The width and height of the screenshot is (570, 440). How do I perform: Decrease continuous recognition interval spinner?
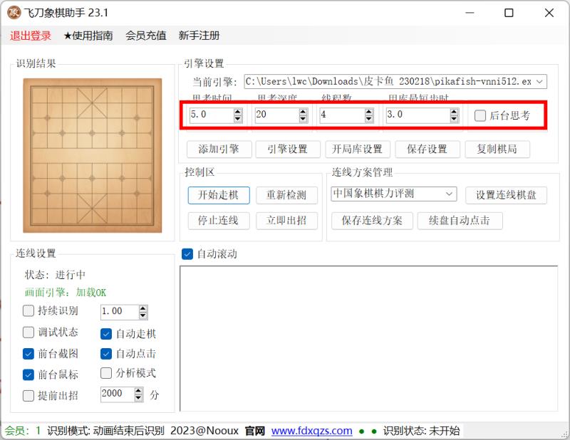point(143,315)
